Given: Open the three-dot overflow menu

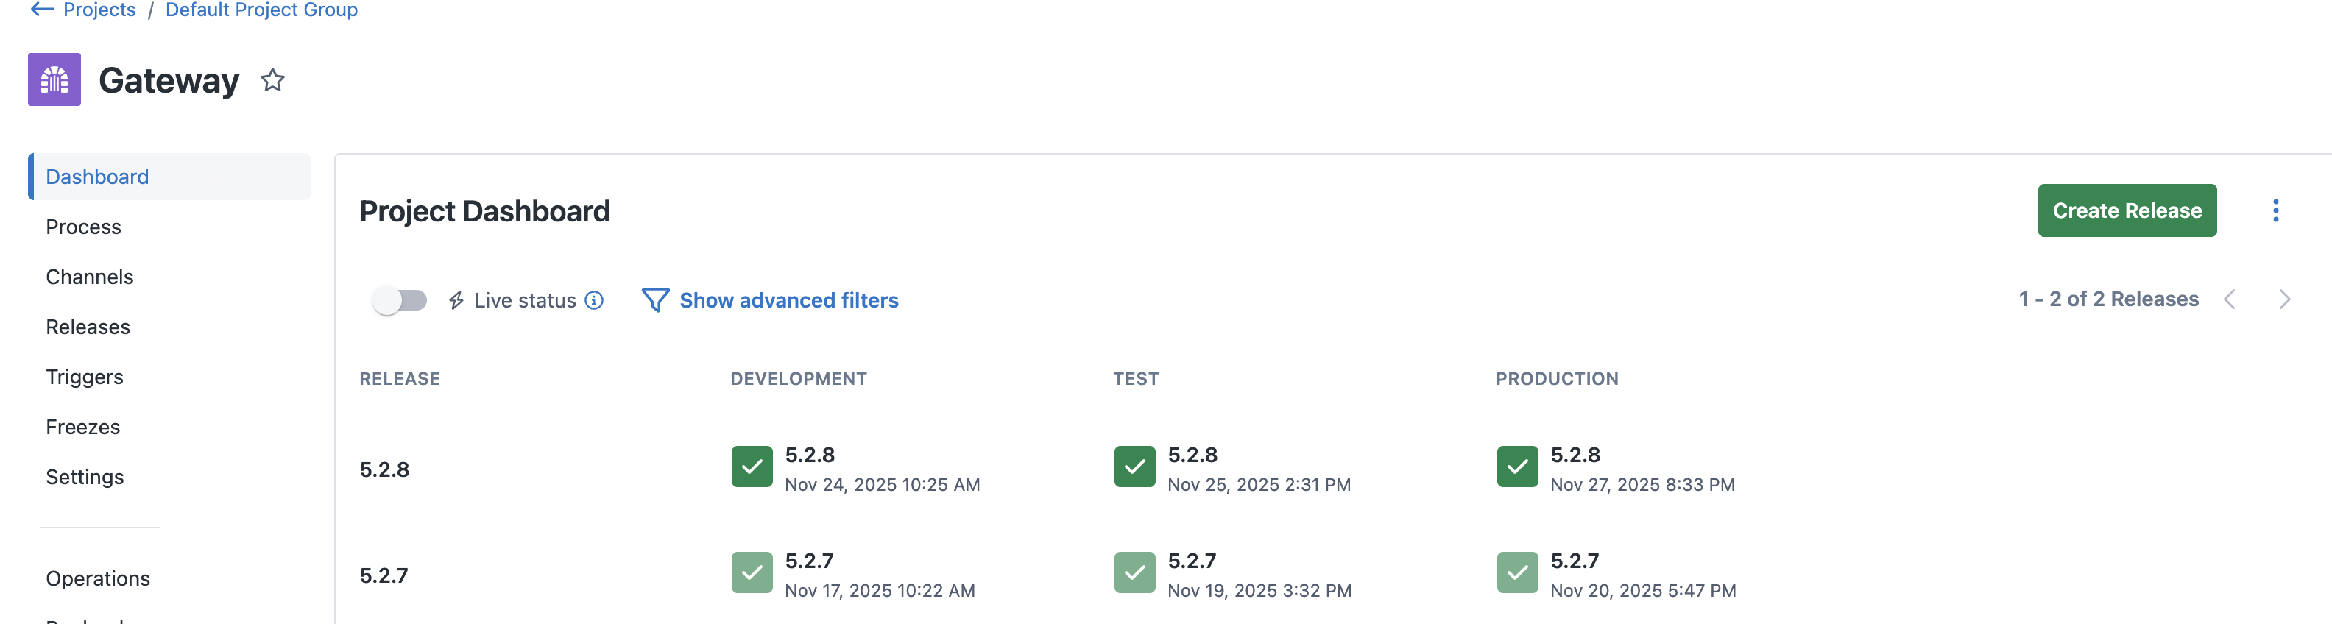Looking at the screenshot, I should point(2276,210).
